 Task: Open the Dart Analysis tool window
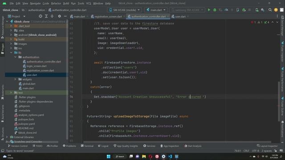click(x=193, y=146)
